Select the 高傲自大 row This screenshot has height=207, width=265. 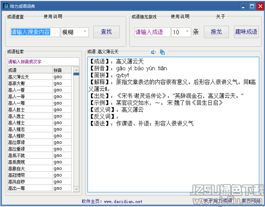[x=40, y=169]
